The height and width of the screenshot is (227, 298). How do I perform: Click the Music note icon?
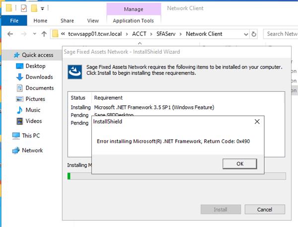[x=19, y=110]
